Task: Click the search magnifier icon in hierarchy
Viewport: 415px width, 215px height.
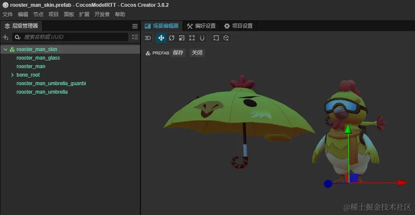Action: (17, 37)
